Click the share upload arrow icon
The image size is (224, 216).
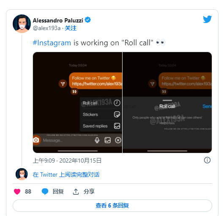click(76, 191)
